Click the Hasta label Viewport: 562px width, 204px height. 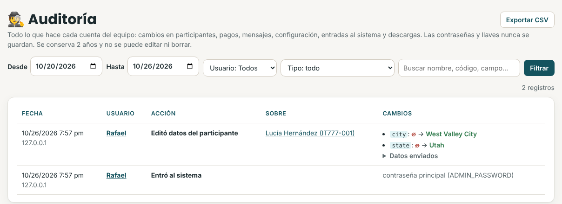[115, 67]
